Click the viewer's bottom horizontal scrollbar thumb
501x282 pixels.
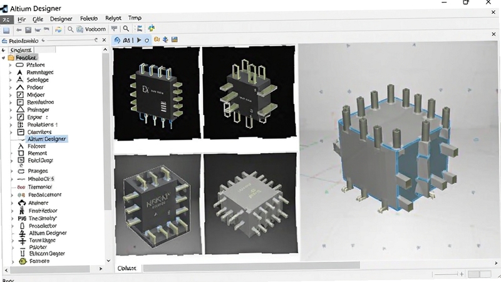(x=252, y=266)
